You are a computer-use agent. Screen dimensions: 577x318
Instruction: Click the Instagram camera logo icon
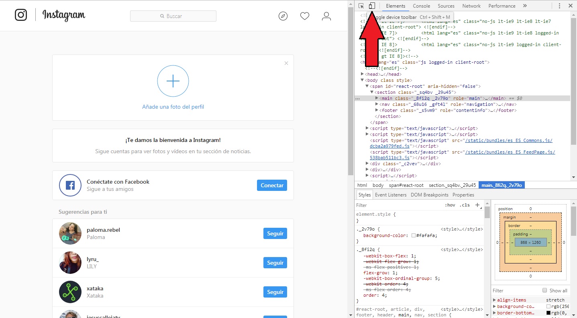pos(21,15)
